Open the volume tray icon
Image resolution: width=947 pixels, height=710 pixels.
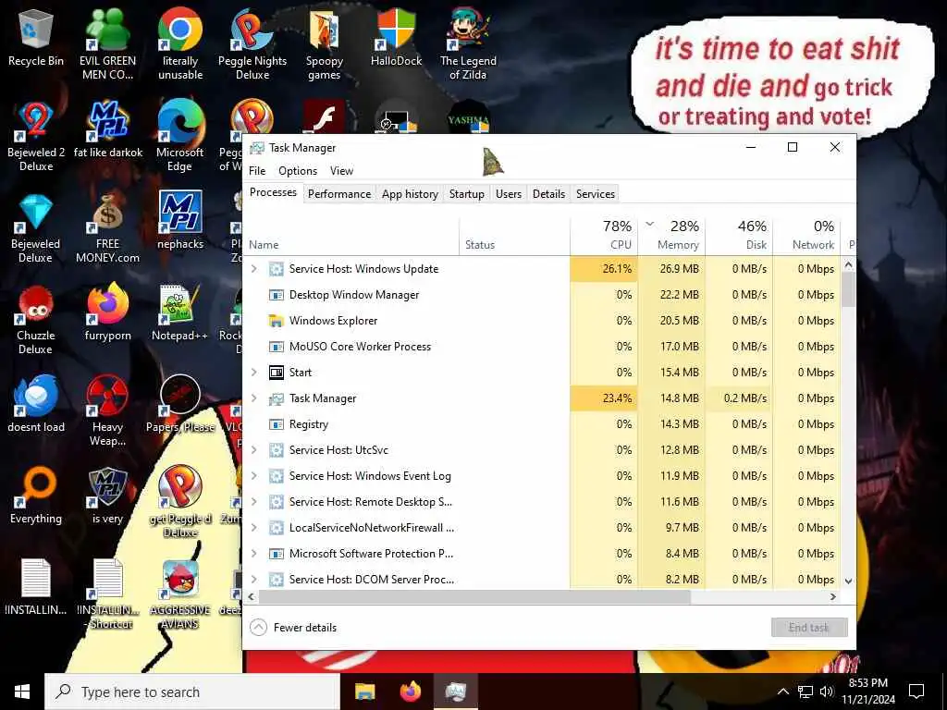pyautogui.click(x=827, y=692)
